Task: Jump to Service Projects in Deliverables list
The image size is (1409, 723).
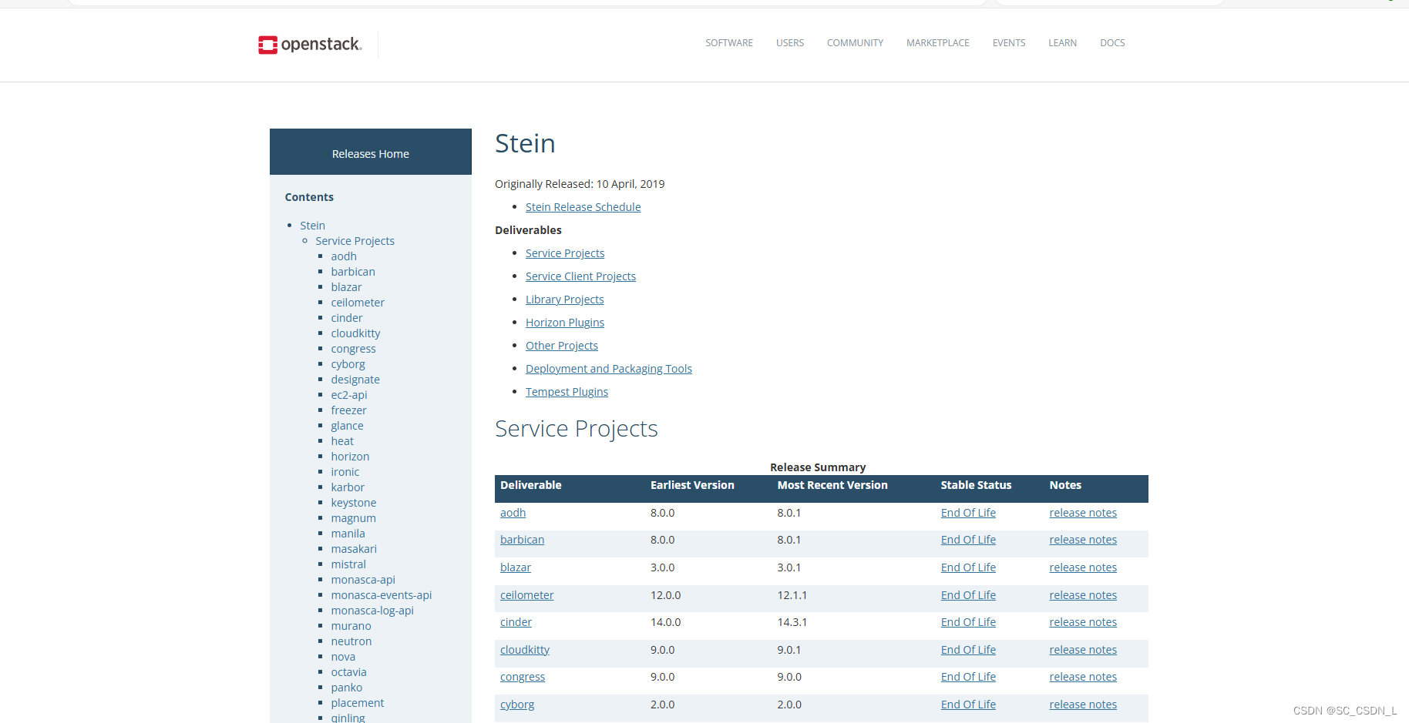Action: click(x=565, y=253)
